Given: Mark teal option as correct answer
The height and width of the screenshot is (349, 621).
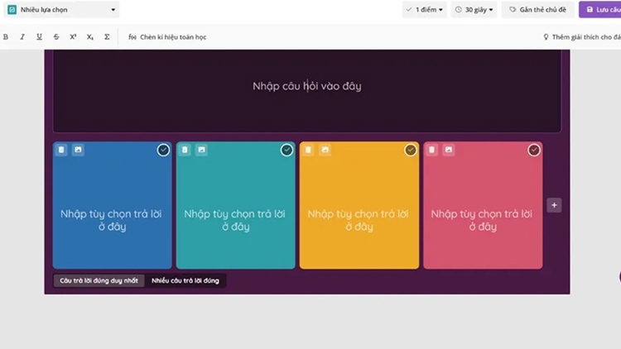Looking at the screenshot, I should point(286,150).
